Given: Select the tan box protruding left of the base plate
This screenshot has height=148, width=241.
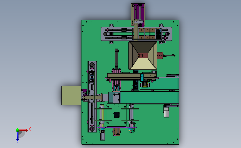Looking at the screenshot, I should point(71,96).
